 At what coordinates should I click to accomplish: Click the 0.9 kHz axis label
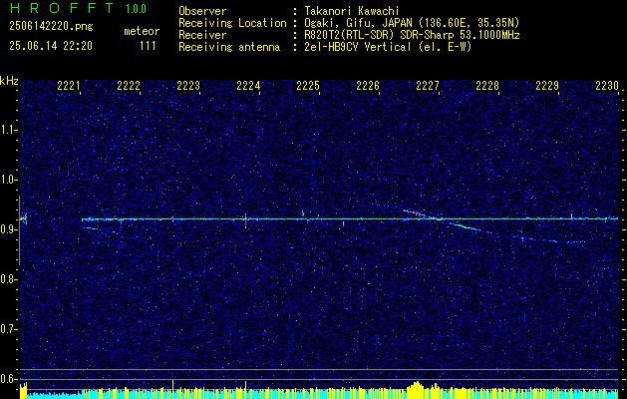pos(8,229)
